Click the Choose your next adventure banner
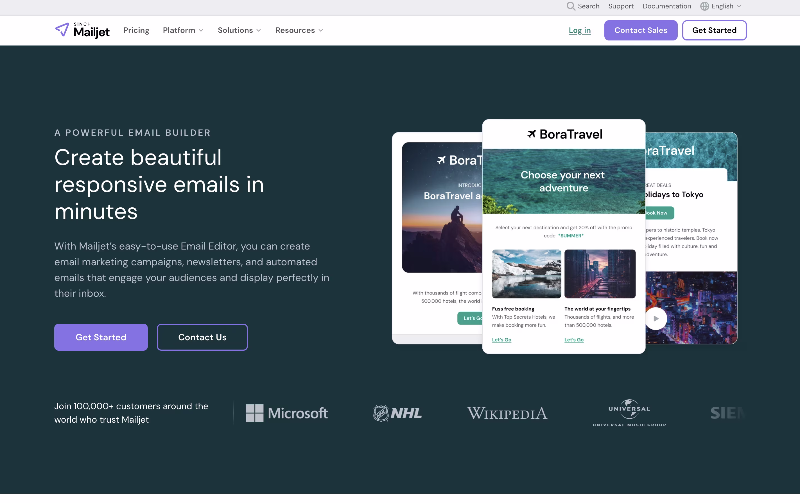The image size is (800, 503). coord(563,181)
